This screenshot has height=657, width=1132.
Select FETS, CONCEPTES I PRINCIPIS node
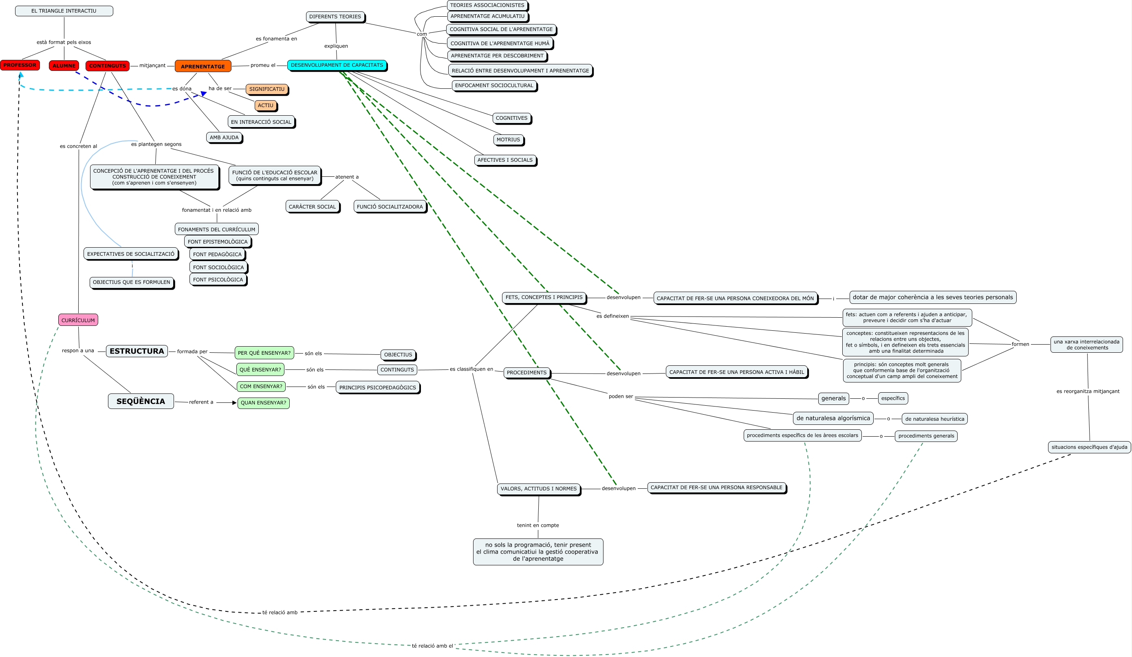coord(544,297)
